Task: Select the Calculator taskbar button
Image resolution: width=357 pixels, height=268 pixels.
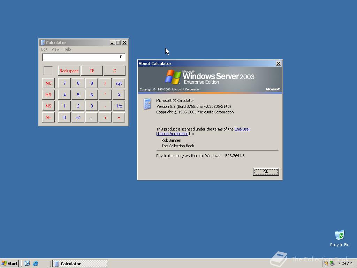Action: (x=80, y=264)
